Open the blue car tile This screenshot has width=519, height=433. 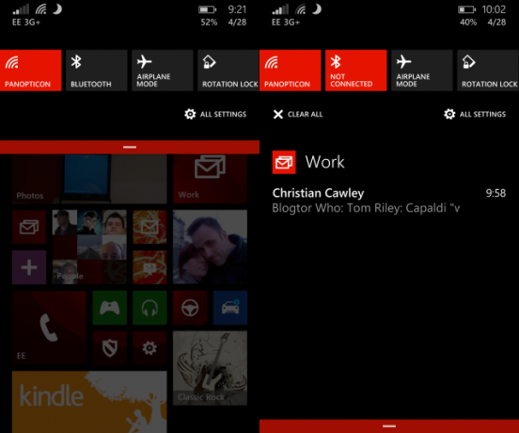point(230,308)
